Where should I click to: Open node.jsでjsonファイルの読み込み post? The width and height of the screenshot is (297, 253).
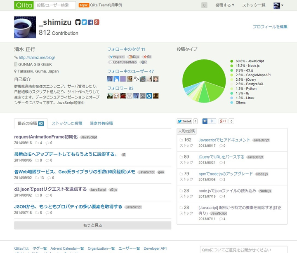tap(227, 191)
